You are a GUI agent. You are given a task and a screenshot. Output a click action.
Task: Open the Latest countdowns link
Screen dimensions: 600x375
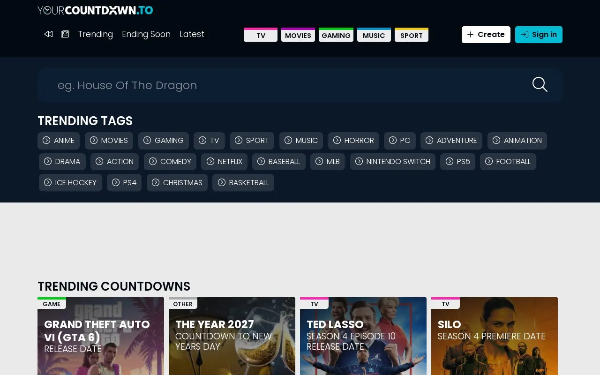pos(192,34)
